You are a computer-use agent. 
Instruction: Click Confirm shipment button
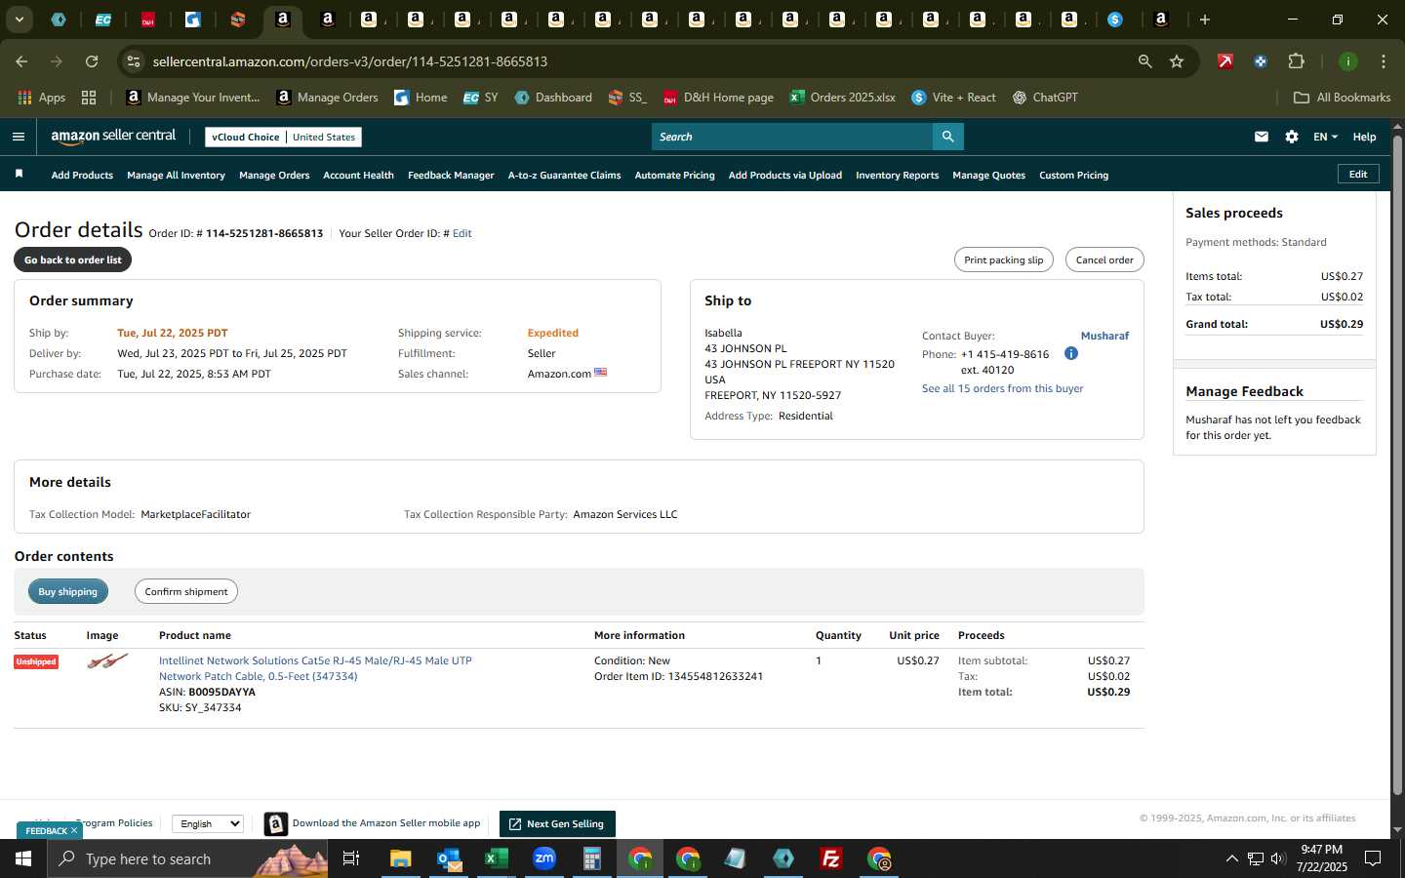[x=185, y=591]
